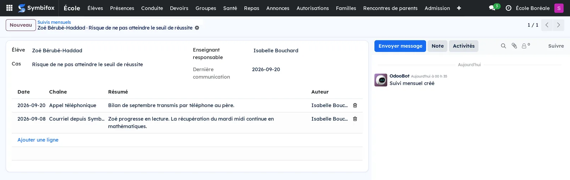Click Ajouter une ligne link
Image resolution: width=570 pixels, height=180 pixels.
(x=38, y=140)
